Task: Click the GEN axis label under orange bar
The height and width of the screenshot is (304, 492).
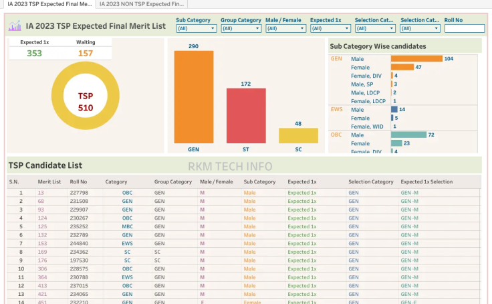Action: pyautogui.click(x=194, y=149)
